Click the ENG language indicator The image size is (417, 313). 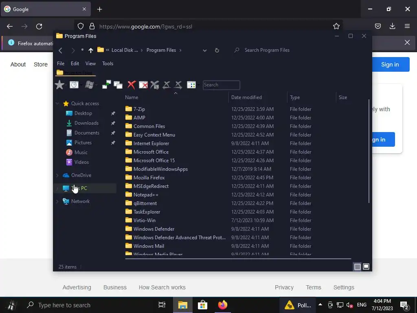click(362, 305)
